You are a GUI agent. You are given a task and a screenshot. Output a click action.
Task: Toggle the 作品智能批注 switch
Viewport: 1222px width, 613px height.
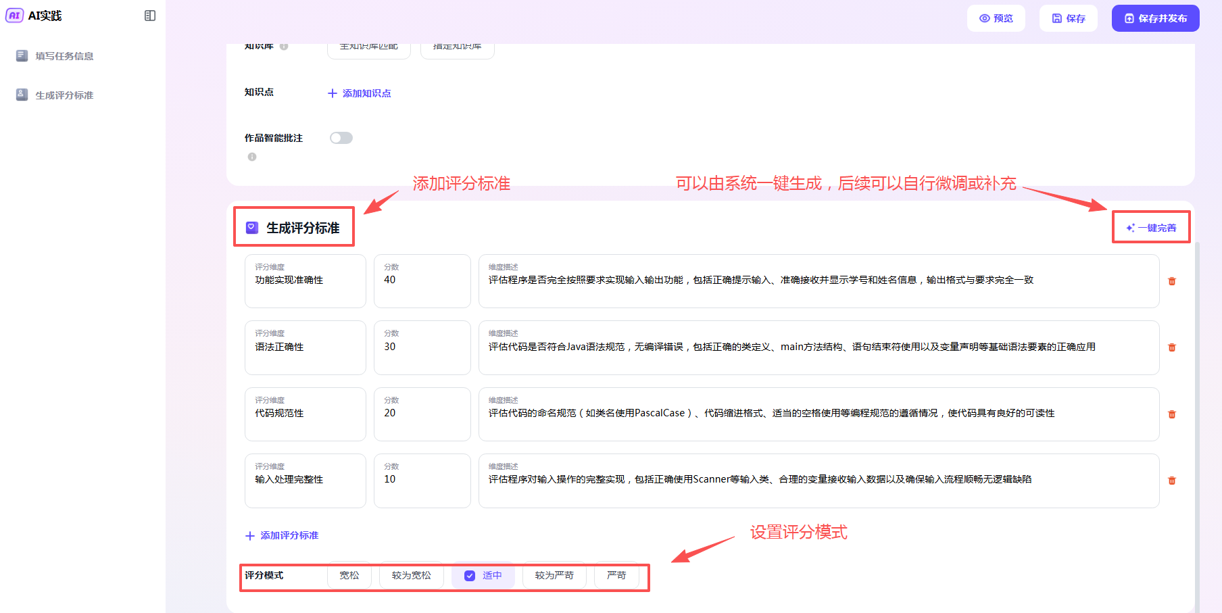coord(341,138)
